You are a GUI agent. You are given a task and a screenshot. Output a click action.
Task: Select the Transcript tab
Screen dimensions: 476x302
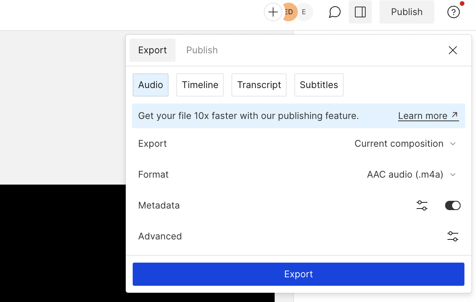click(x=259, y=85)
